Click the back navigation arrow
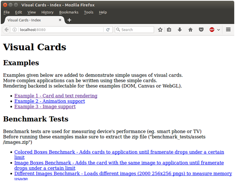 [6, 29]
